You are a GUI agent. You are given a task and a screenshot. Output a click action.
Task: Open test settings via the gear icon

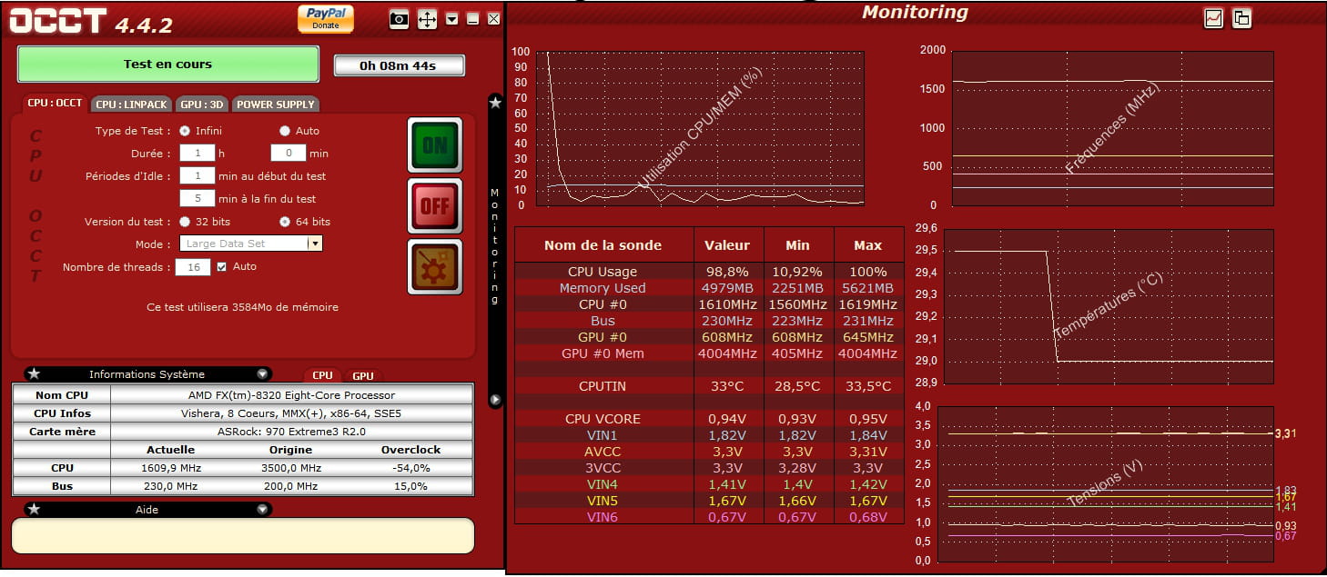coord(434,266)
